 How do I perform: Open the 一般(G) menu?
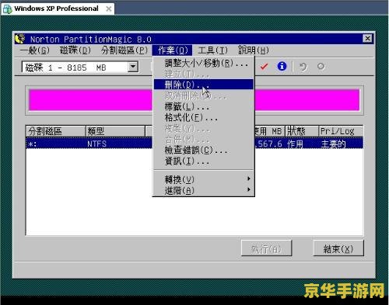point(35,50)
